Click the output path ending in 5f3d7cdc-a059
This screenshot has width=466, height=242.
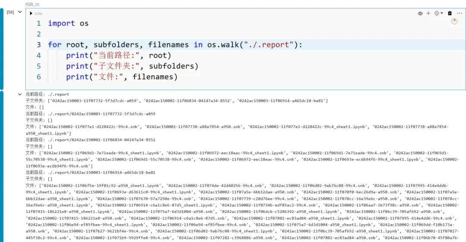coord(101,114)
